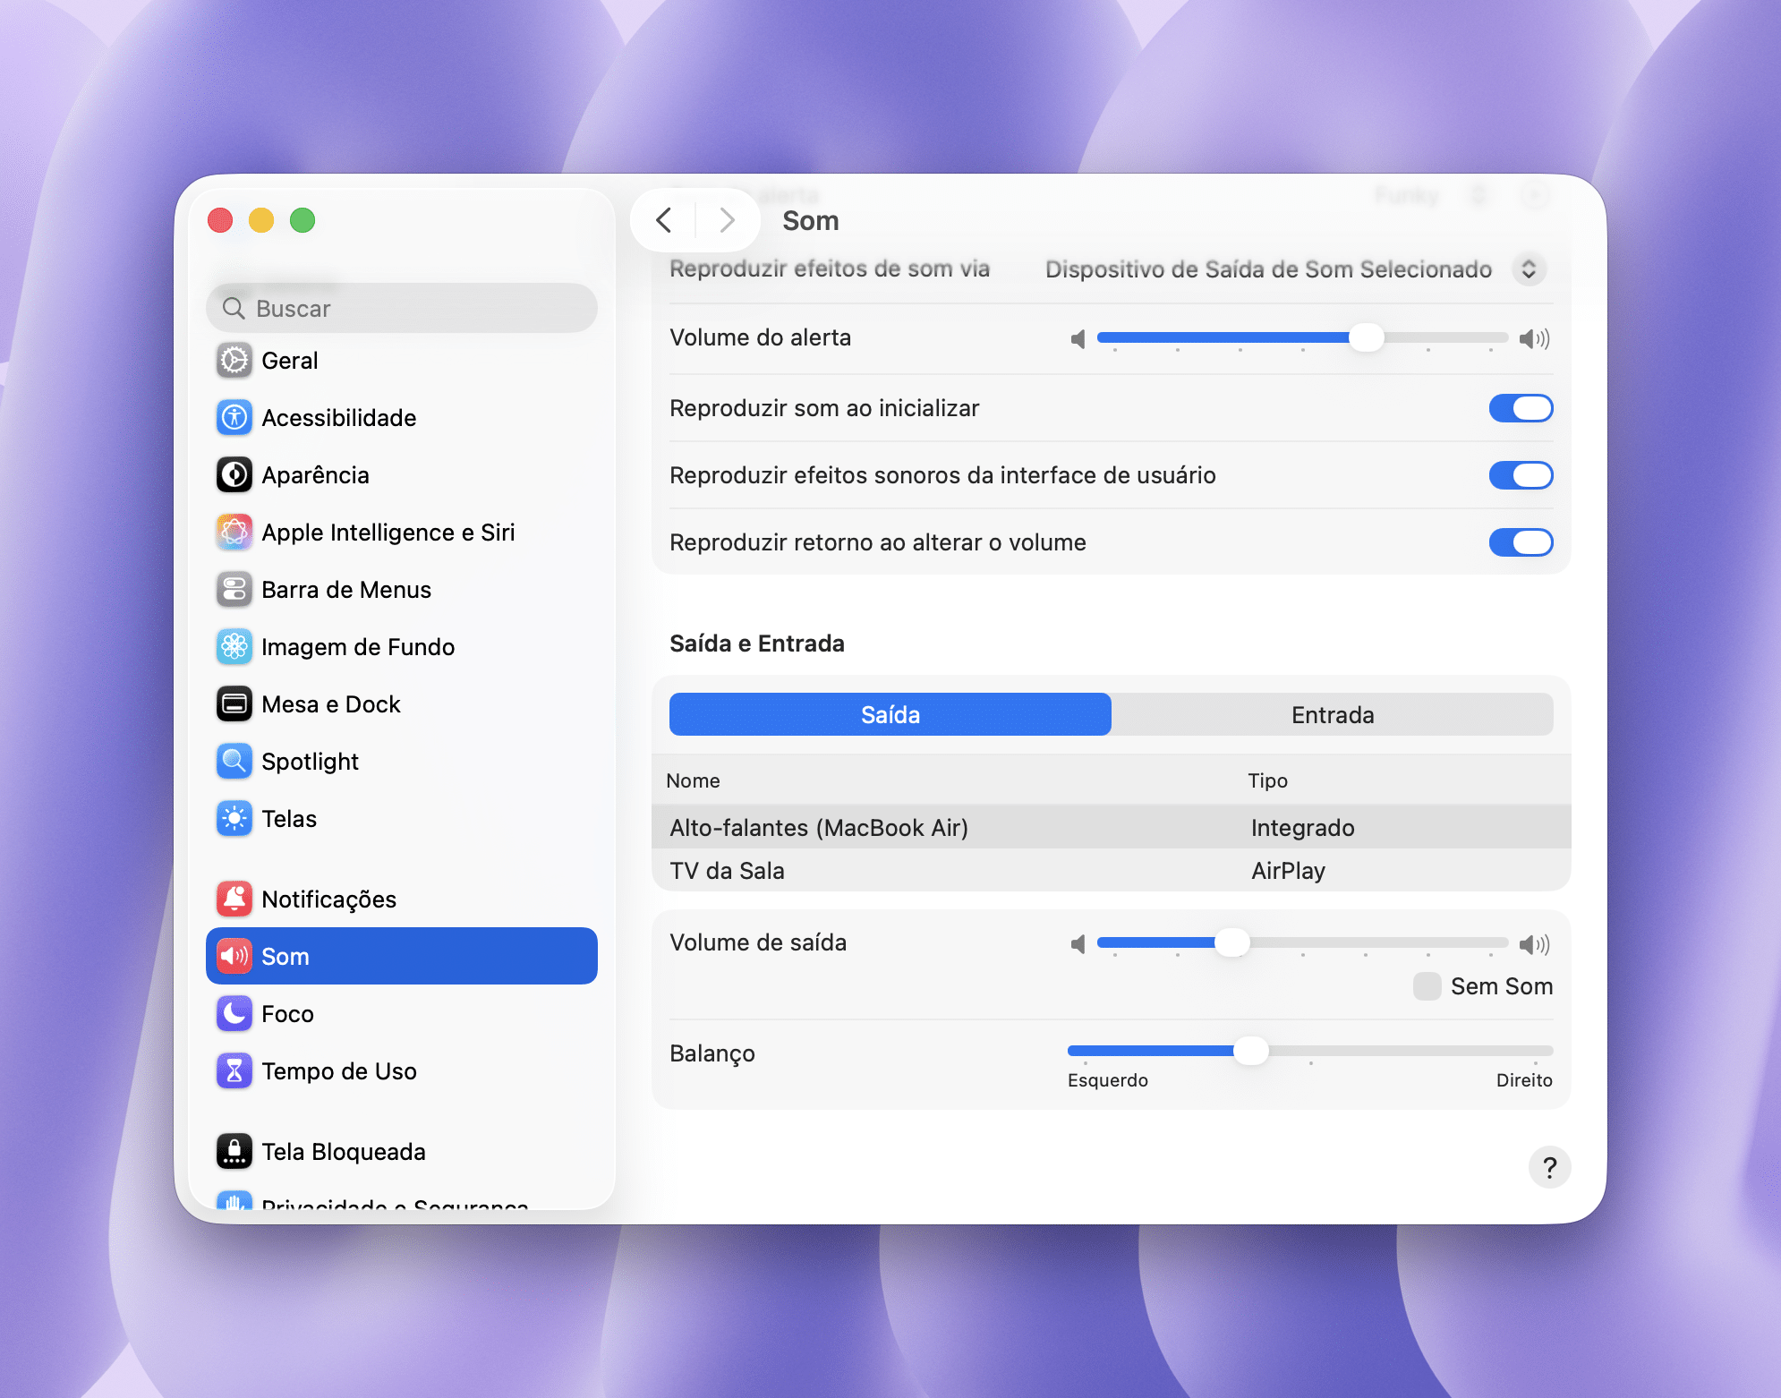Go back with the left chevron
The width and height of the screenshot is (1781, 1398).
[x=664, y=220]
